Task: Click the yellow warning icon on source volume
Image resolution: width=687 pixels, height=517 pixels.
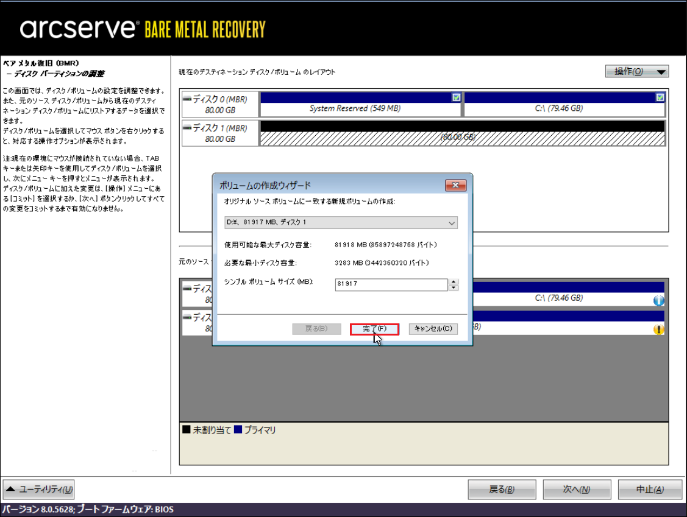Action: 658,329
